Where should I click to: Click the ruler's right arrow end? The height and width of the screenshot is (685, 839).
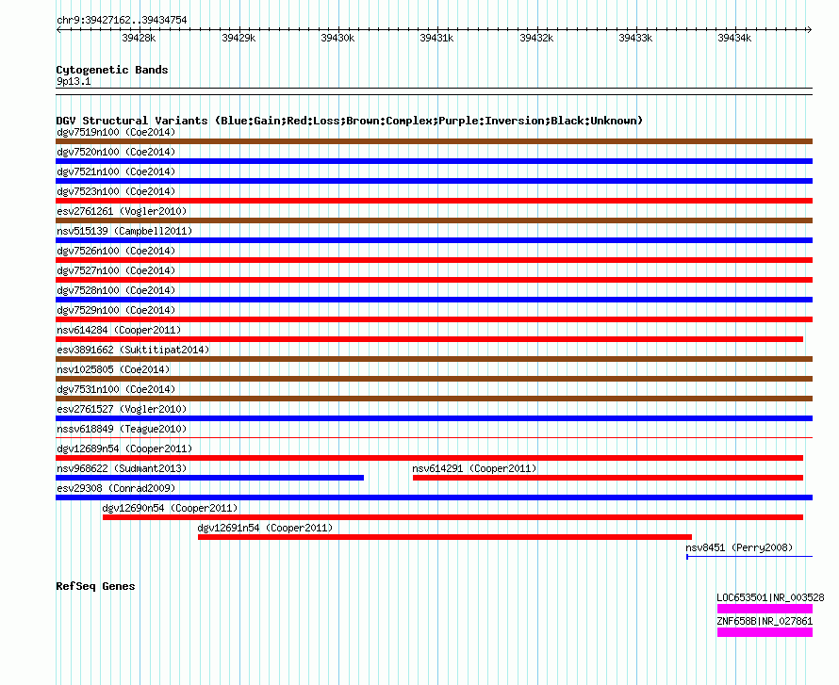pos(810,29)
